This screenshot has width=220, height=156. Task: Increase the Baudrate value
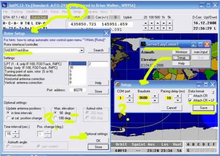154,96
